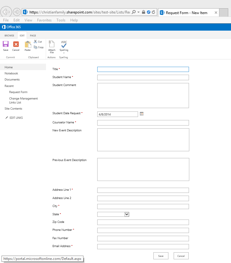Click the pencil icon beside EDIT LINKS
231x263 pixels.
point(6,118)
